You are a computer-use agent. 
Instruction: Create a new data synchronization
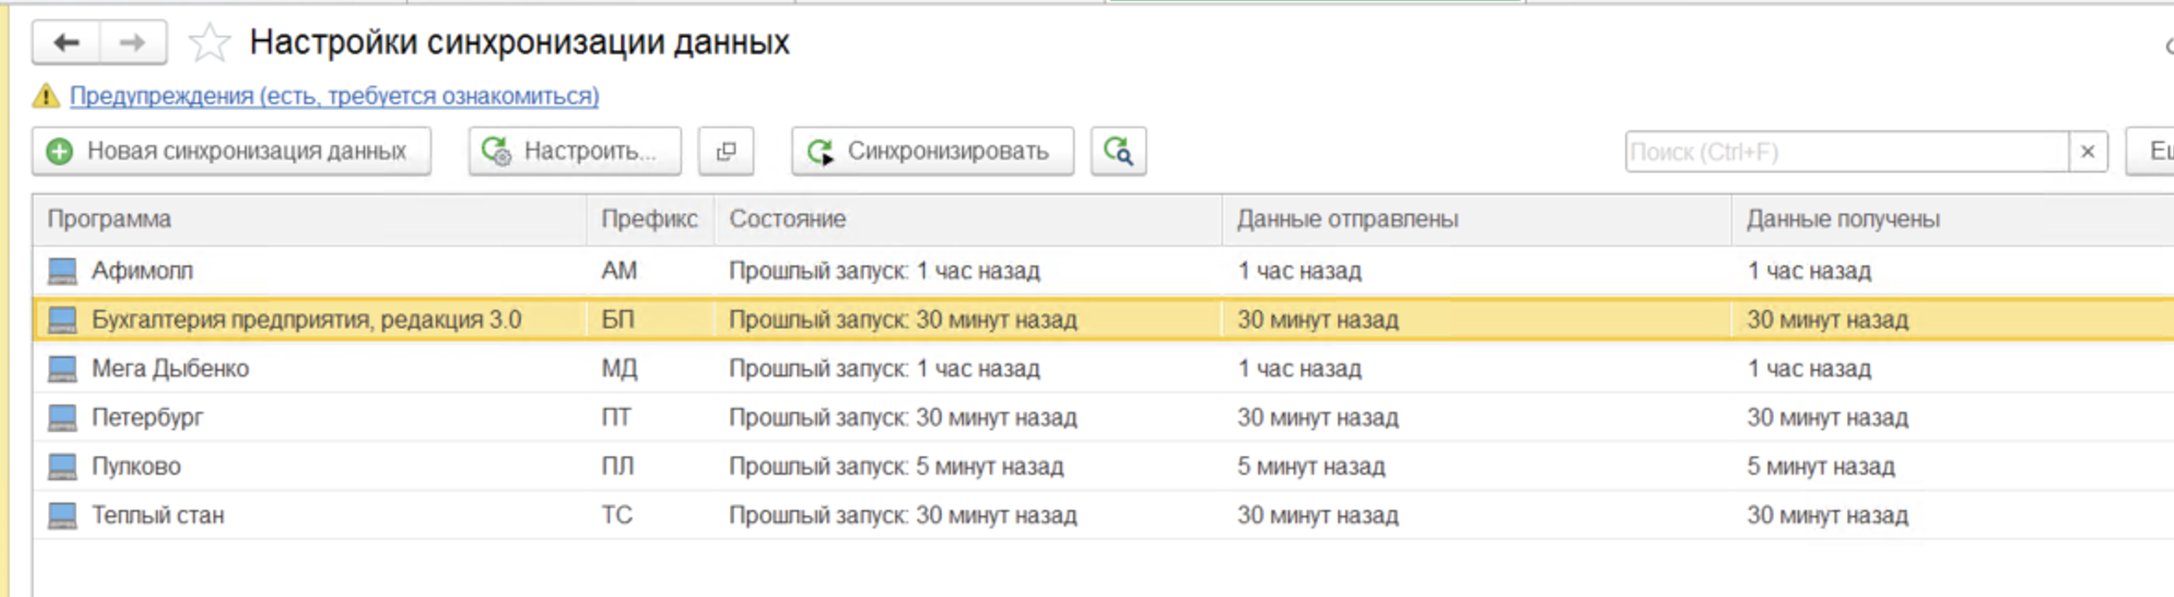(x=231, y=151)
